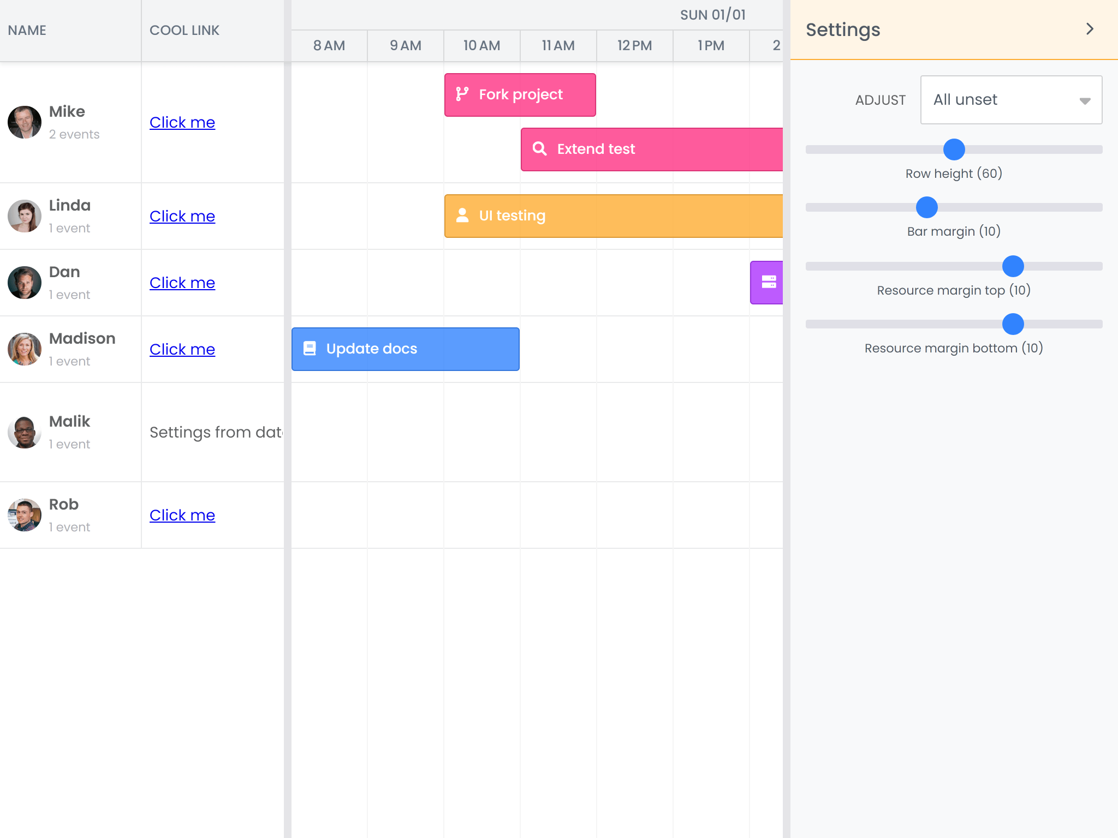Follow Madison's Click me link

(x=182, y=349)
